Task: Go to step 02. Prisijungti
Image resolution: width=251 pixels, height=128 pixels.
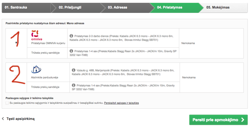Action: tap(76, 8)
